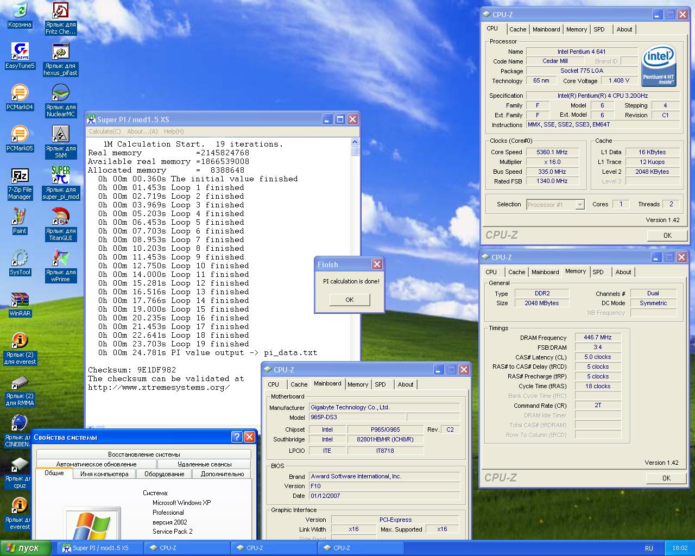This screenshot has height=556, width=695.
Task: Open the About...(A) menu in Super PI
Action: (142, 131)
